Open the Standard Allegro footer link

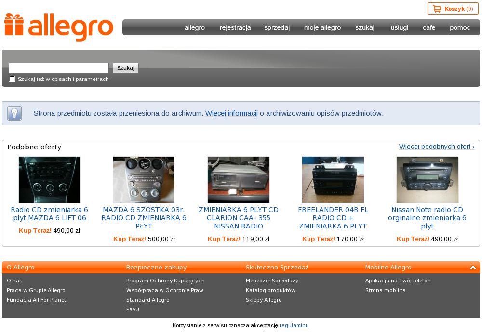coord(148,300)
